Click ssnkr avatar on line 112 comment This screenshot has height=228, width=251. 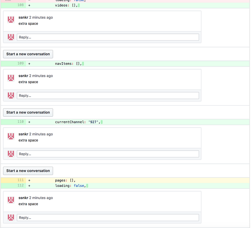click(11, 200)
